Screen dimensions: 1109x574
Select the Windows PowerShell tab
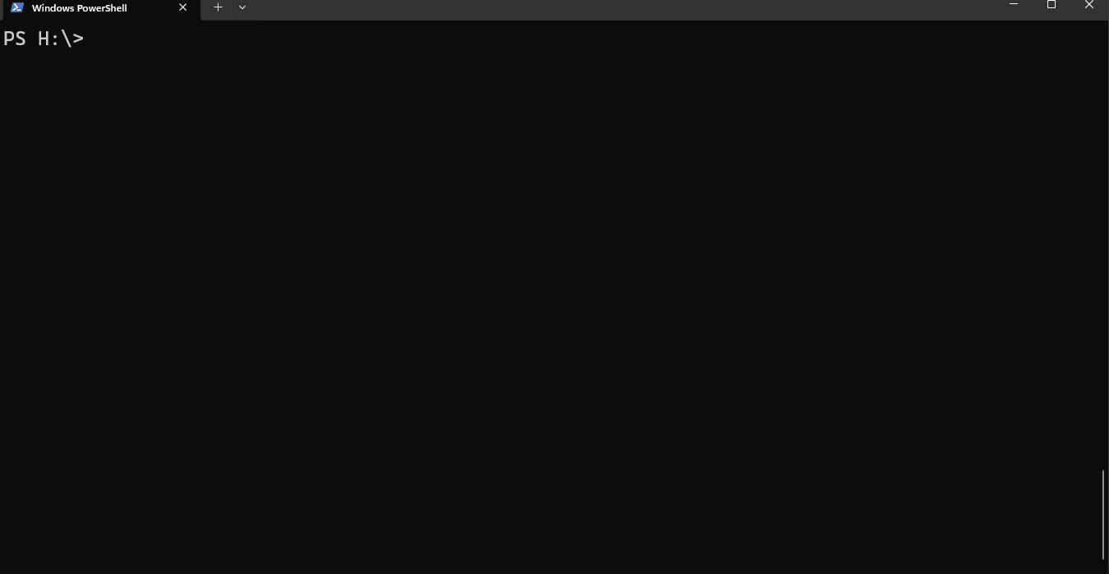99,8
